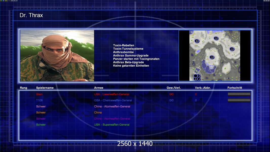The image size is (270, 152).
Task: Click the Armee column header
Action: click(x=99, y=88)
